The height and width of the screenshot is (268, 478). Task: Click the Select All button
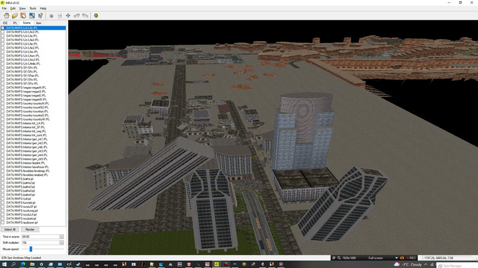10,229
